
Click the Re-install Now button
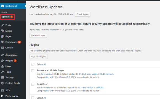[x=38, y=35]
